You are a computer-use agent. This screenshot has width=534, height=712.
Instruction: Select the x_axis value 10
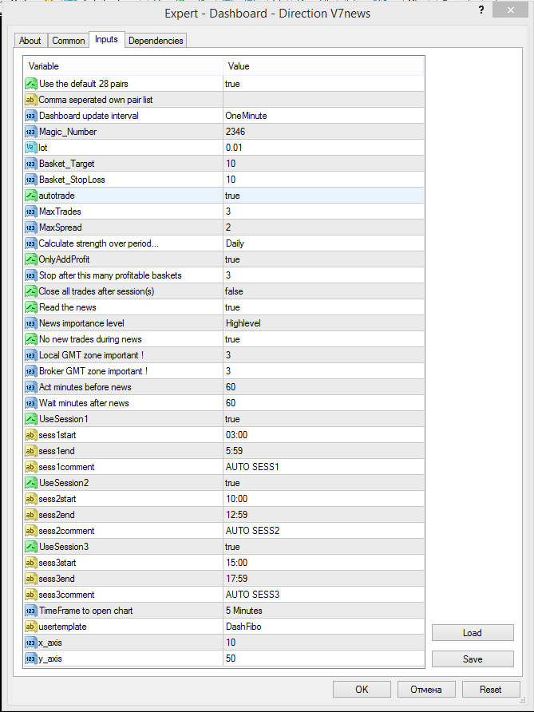323,643
